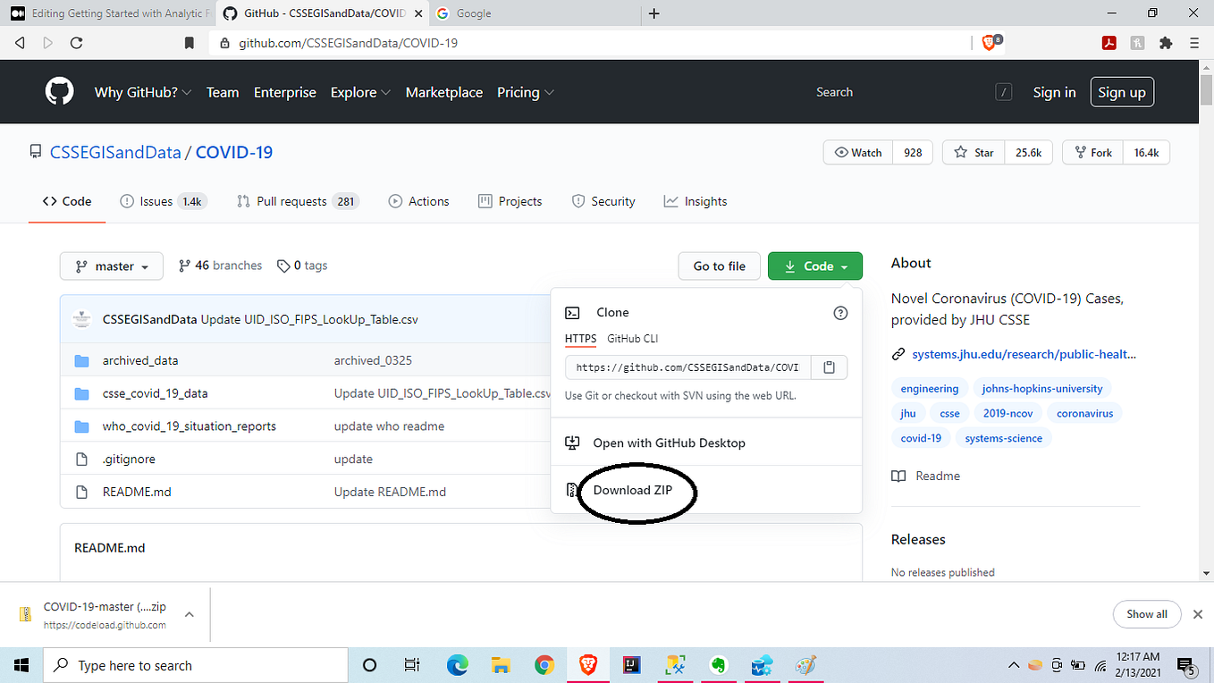Open Brave Shields in the address bar
This screenshot has width=1214, height=683.
point(988,42)
